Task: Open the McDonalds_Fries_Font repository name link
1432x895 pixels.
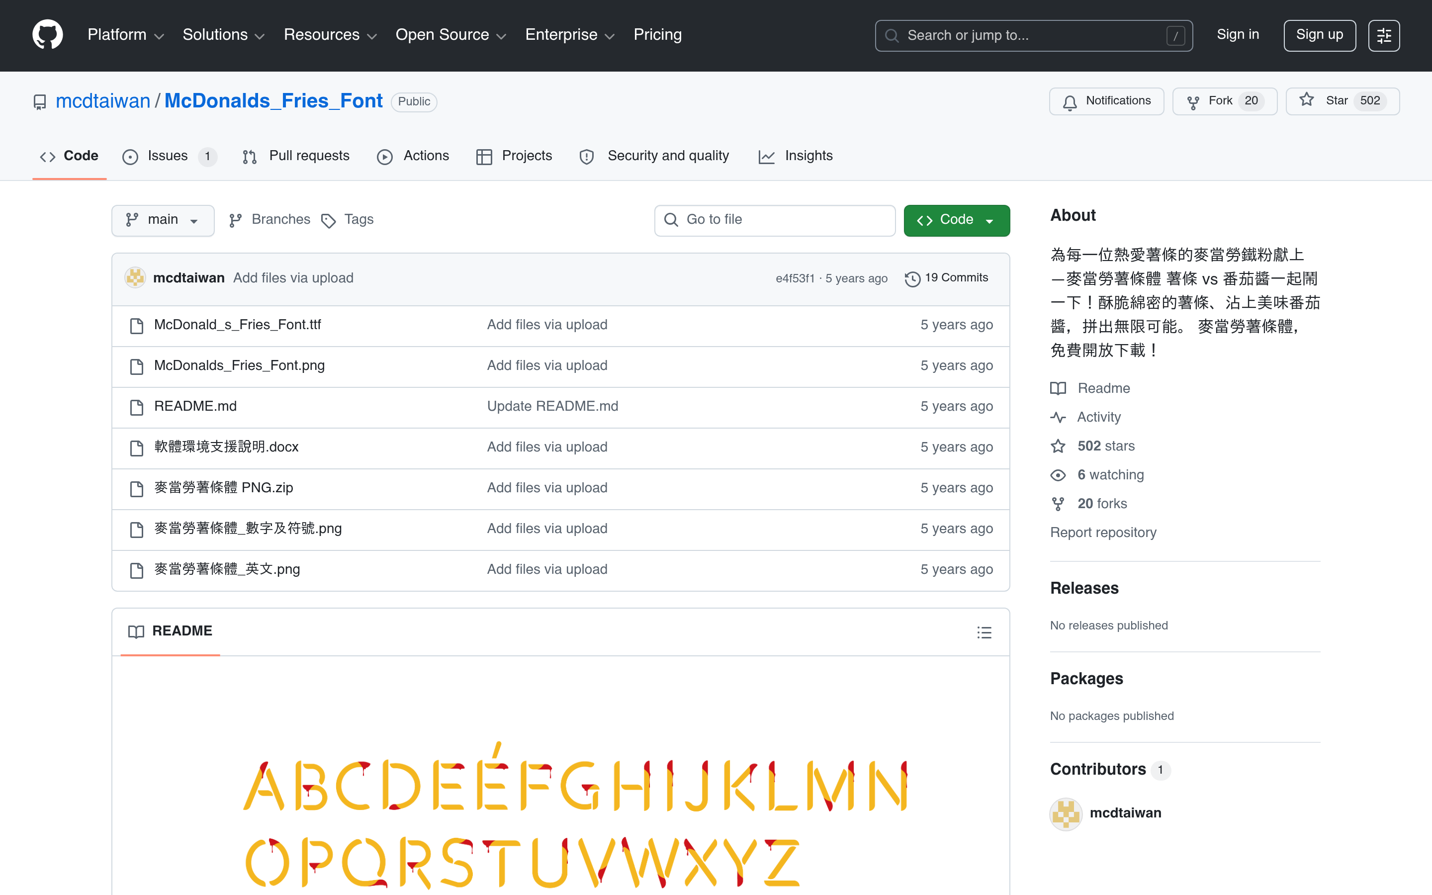Action: click(273, 101)
